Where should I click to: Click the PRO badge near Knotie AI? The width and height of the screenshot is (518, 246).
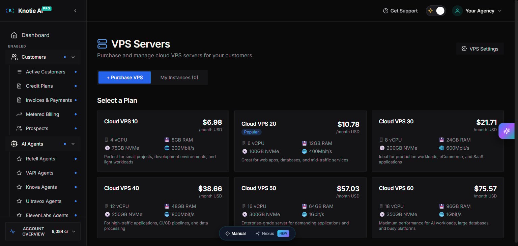point(47,8)
